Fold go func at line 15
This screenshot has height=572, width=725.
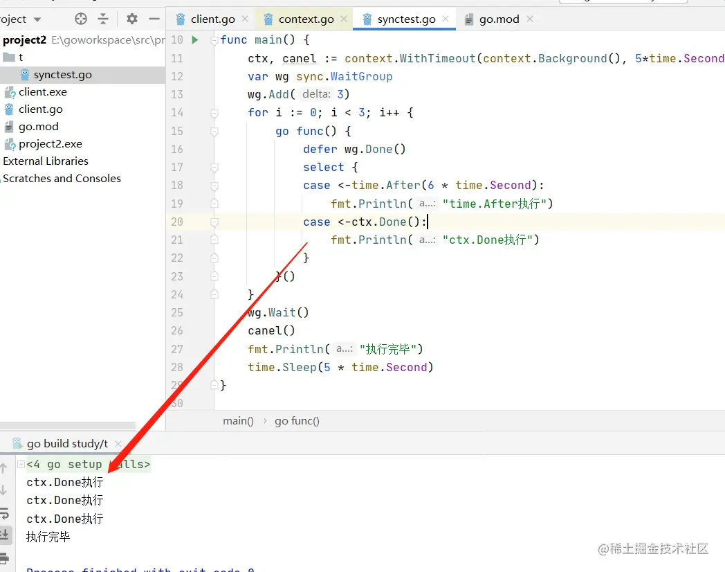tap(214, 132)
